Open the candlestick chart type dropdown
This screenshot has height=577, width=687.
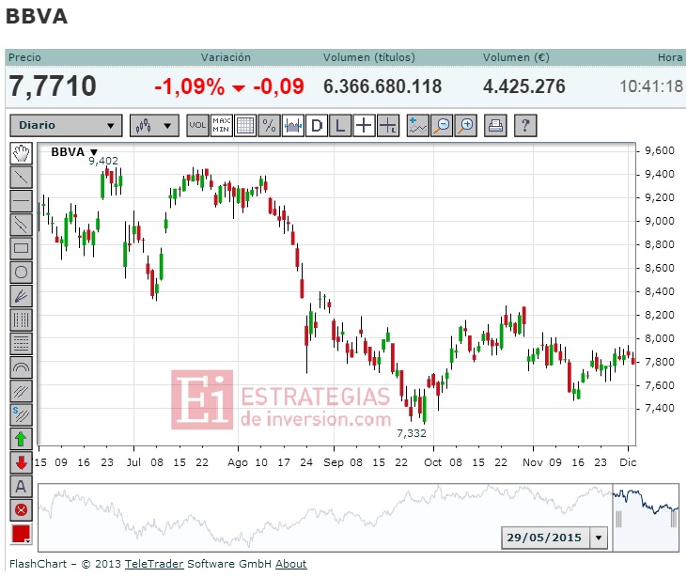154,126
